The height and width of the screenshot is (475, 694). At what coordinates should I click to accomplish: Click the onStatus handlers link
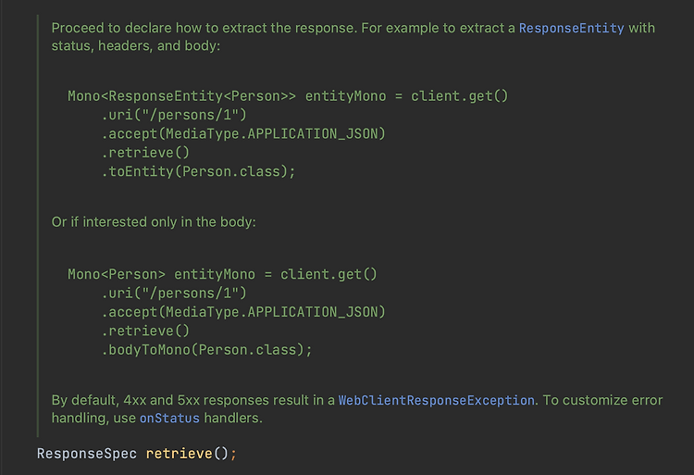point(169,419)
